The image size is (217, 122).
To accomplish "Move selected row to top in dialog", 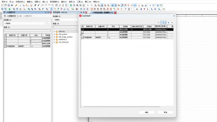I will click(158, 22).
